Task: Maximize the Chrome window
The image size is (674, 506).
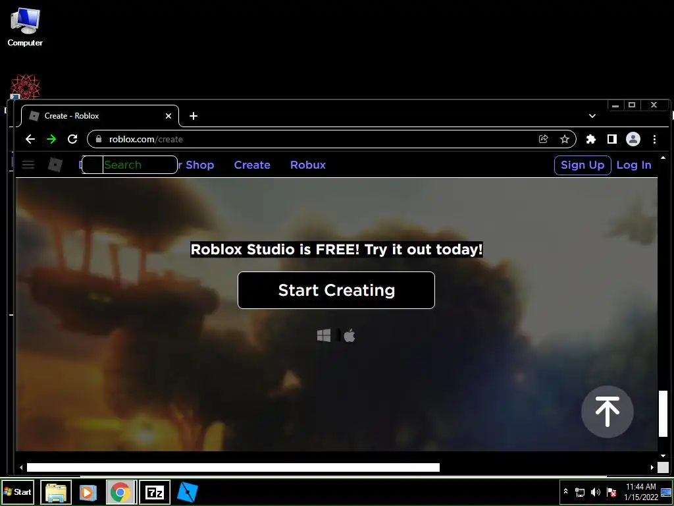Action: [632, 105]
